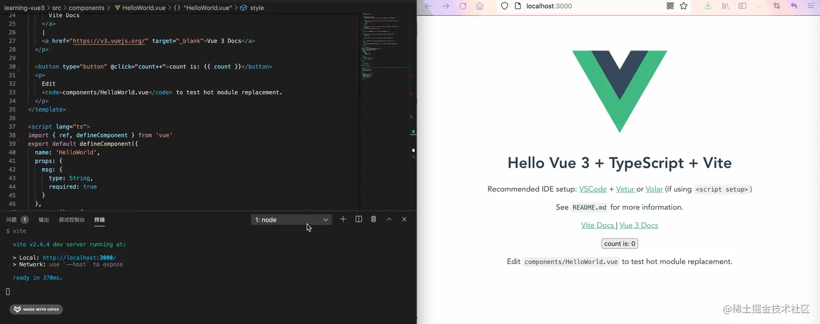Click the 'count is: 0' button
The image size is (820, 324).
tap(619, 244)
